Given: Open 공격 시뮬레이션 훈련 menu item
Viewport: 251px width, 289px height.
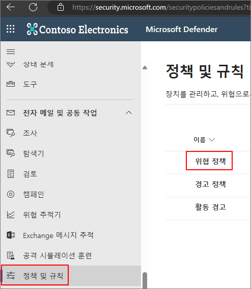Looking at the screenshot, I should coord(57,256).
